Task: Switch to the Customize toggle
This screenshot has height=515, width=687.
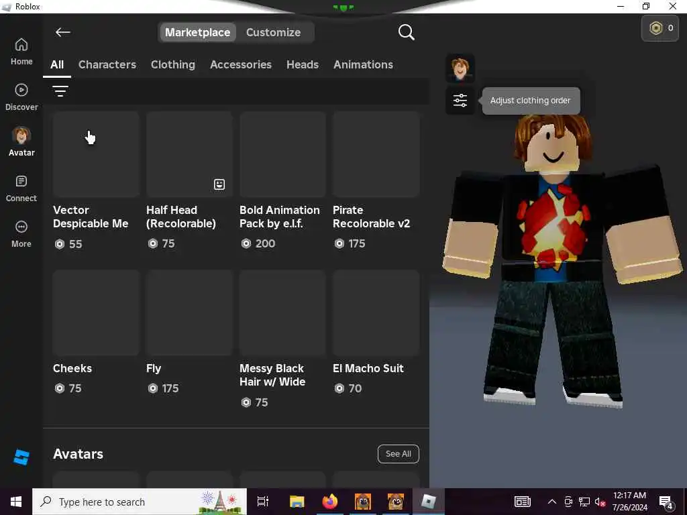Action: pos(274,32)
